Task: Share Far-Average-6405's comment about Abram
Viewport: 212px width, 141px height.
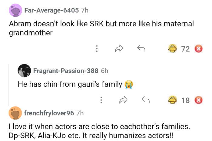Action: 119,48
